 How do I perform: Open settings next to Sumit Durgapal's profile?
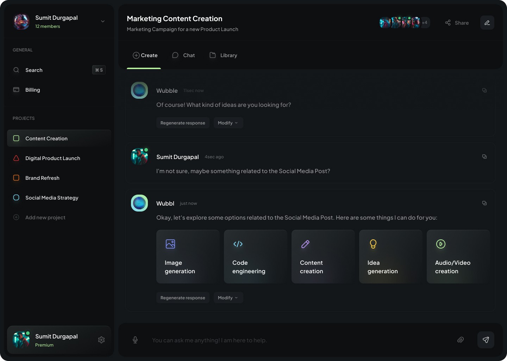(x=101, y=340)
